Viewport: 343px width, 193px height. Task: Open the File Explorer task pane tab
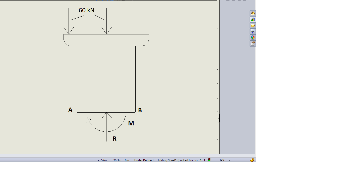253,25
